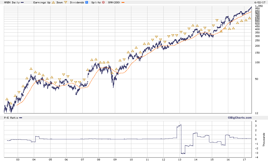The height and width of the screenshot is (162, 268).
Task: Click the Earnings Up triangle legend icon
Action: [53, 2]
